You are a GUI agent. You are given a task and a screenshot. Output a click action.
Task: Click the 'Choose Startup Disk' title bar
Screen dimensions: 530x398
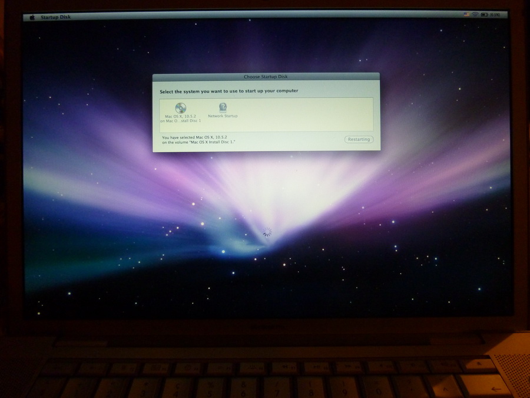click(x=266, y=77)
